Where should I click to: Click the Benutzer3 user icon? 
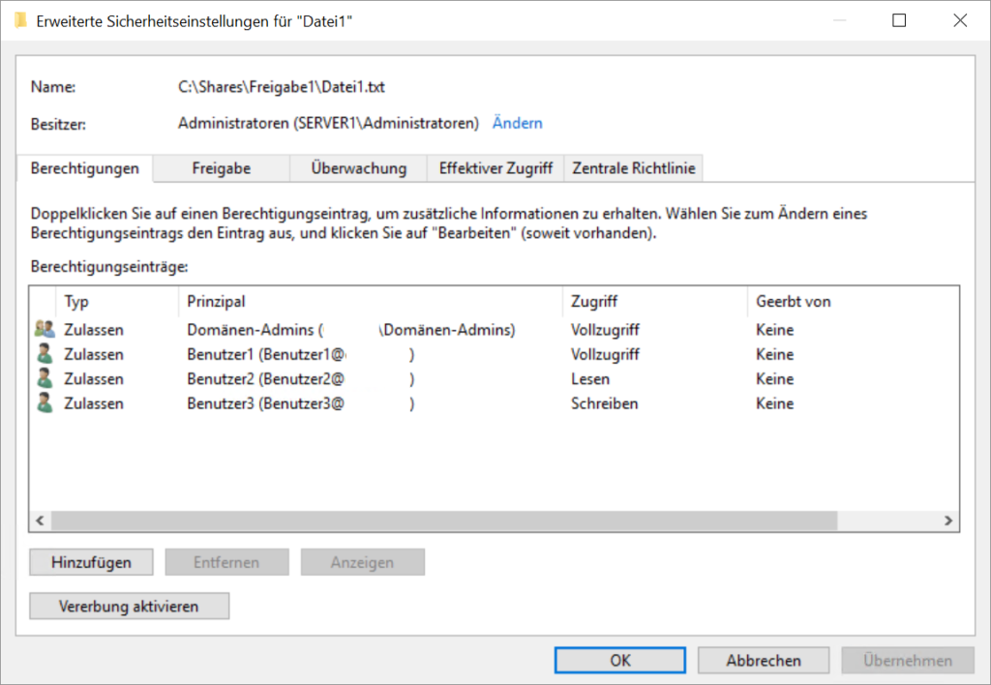[44, 403]
